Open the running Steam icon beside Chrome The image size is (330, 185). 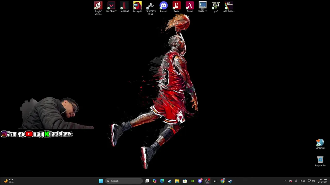pos(230,181)
